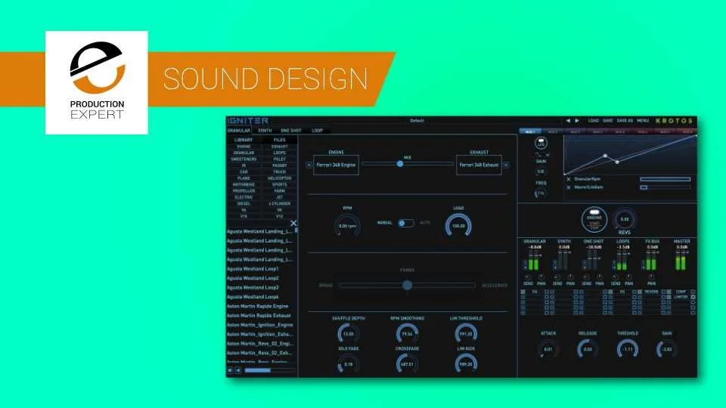Filter library by DIESEL tag
726x408 pixels.
[x=244, y=203]
